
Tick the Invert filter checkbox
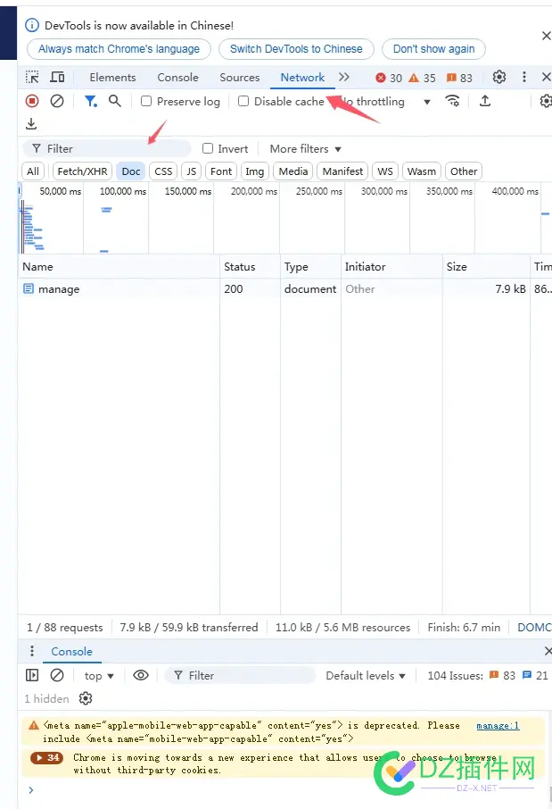click(208, 149)
